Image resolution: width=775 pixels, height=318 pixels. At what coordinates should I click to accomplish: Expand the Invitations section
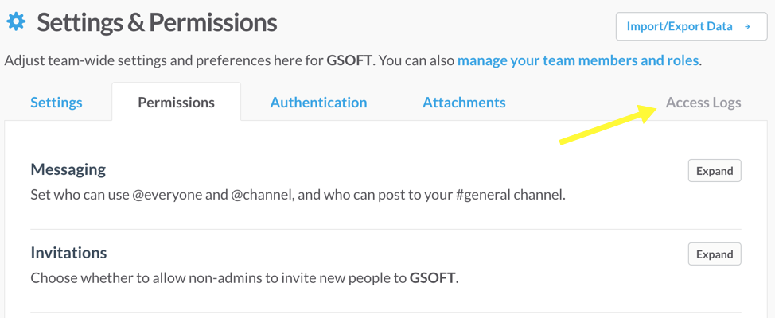(x=714, y=254)
